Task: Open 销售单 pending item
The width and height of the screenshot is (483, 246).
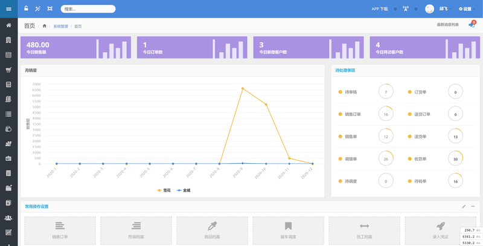Action: click(351, 137)
